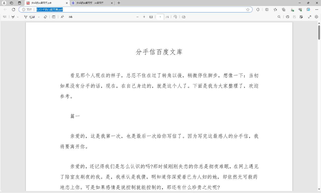
Task: Add this page to favorites star
Action: [x=248, y=10]
